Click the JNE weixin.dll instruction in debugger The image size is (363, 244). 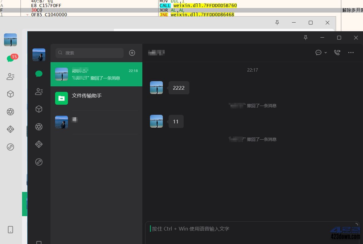coord(197,15)
